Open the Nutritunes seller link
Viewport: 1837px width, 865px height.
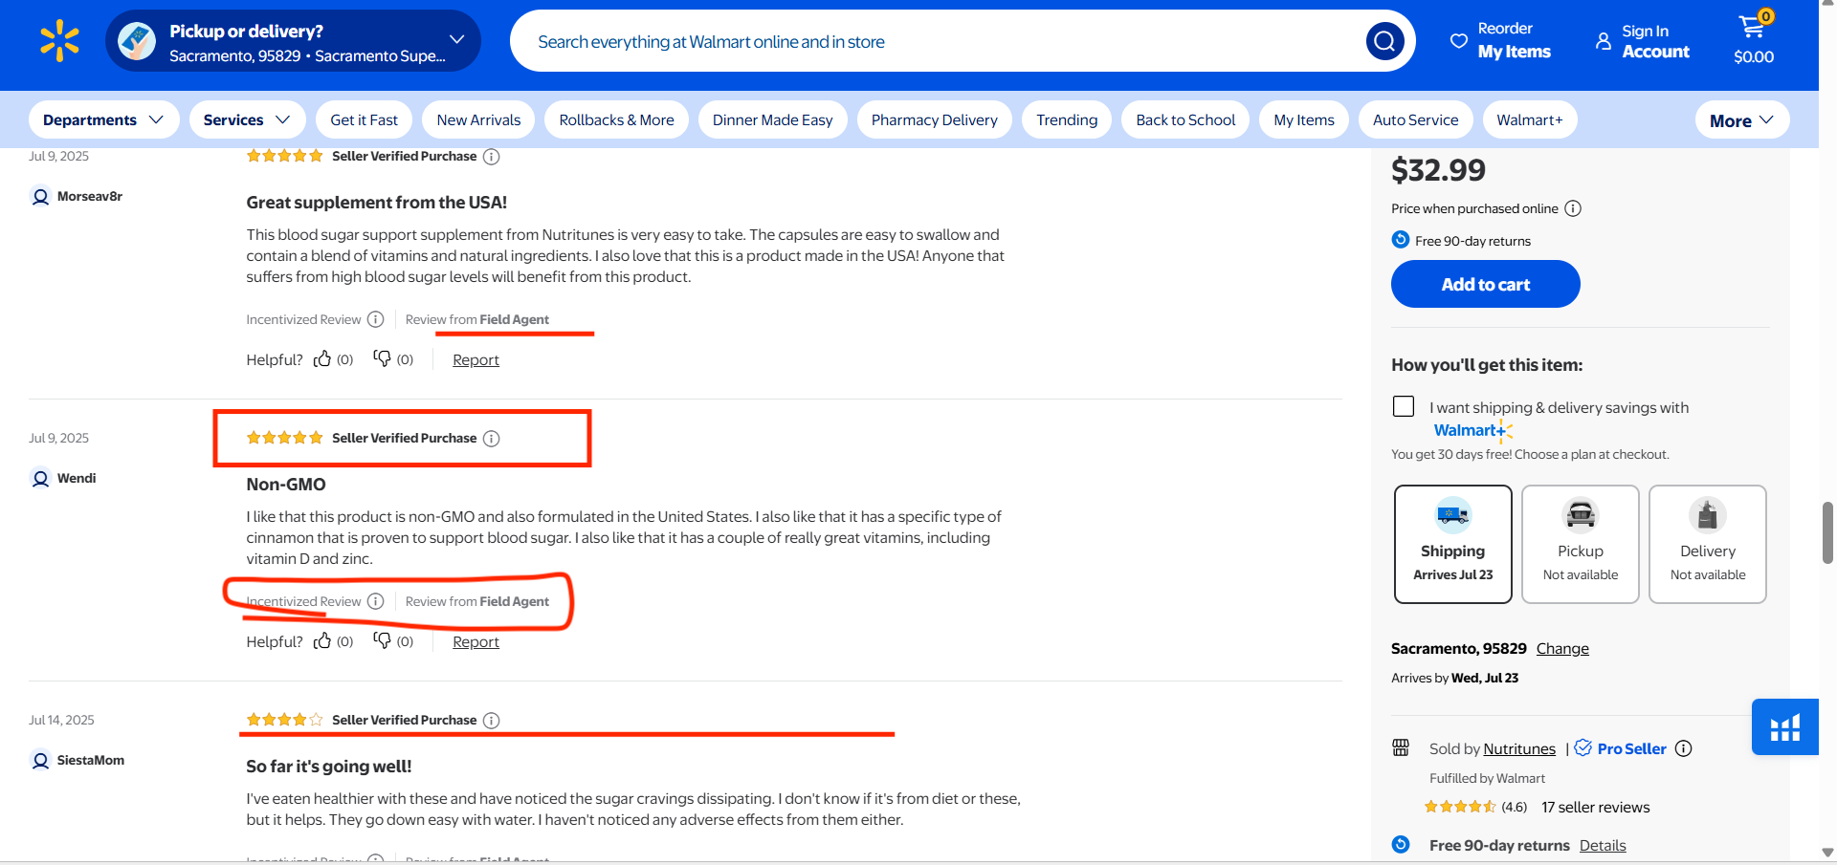[x=1519, y=748]
